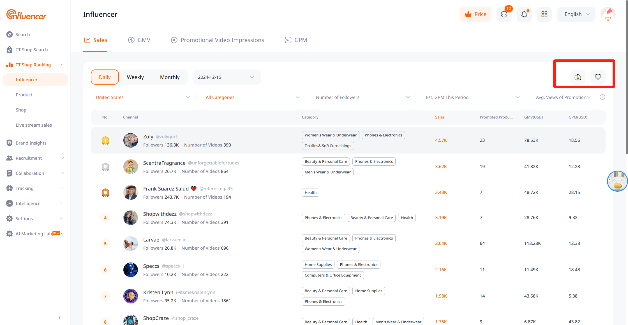Viewport: 628px width, 325px height.
Task: Switch to Monthly ranking period
Action: (x=170, y=77)
